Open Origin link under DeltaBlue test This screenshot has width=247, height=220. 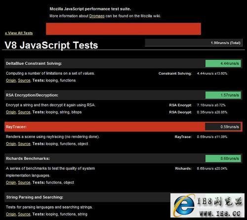click(x=11, y=81)
